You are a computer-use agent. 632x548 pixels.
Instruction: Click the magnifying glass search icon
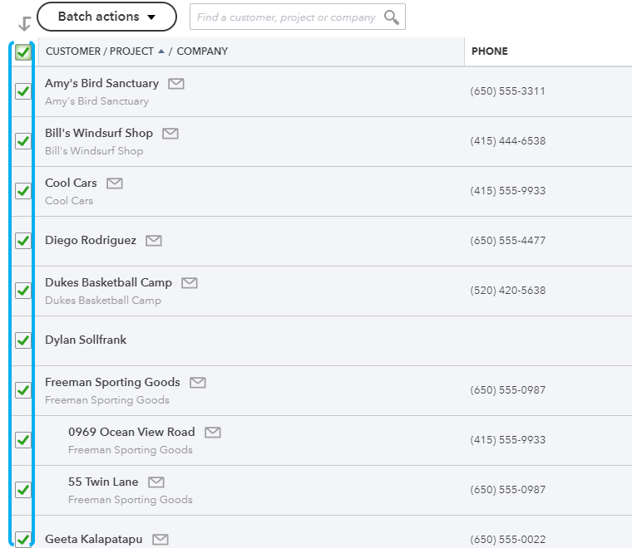(x=392, y=17)
